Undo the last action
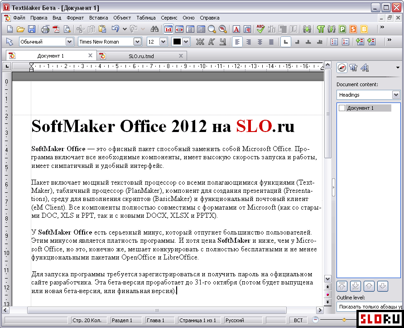404x328 pixels. (x=115, y=29)
